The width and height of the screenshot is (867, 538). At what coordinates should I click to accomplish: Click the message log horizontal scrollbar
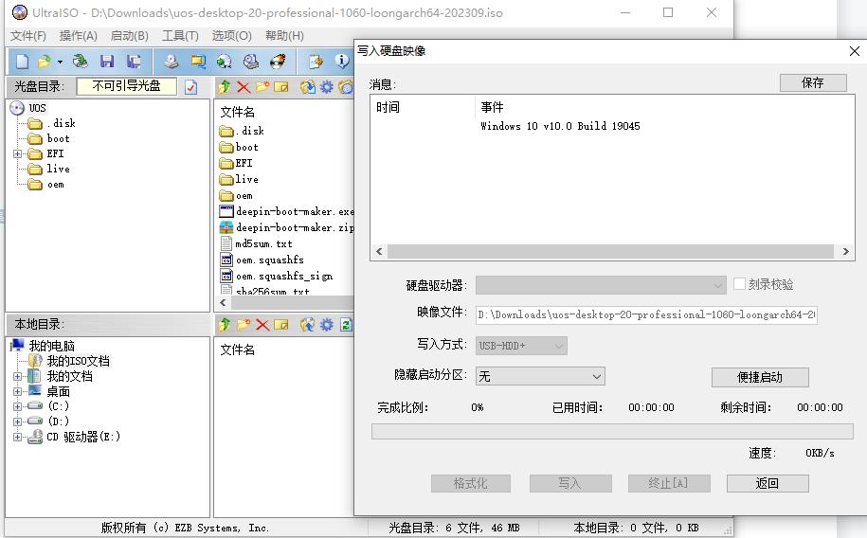(612, 252)
